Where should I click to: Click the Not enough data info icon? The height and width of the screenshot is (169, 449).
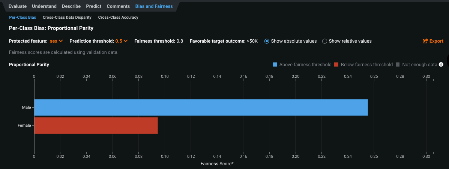(x=441, y=65)
